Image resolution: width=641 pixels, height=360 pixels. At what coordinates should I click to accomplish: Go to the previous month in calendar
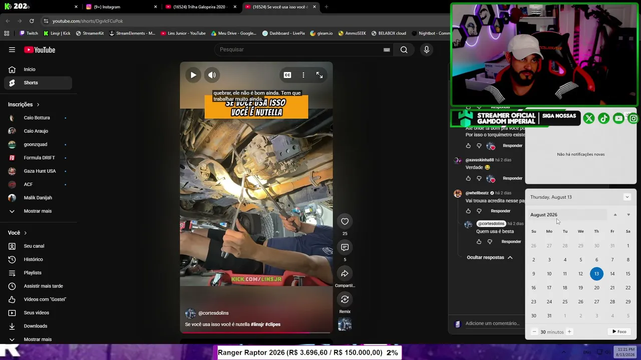click(615, 215)
